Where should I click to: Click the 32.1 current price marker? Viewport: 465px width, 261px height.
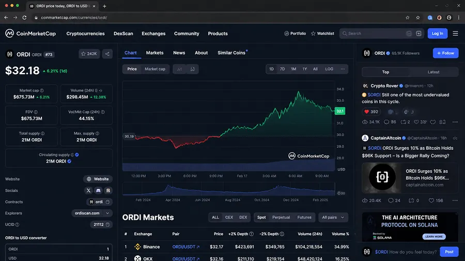[340, 111]
